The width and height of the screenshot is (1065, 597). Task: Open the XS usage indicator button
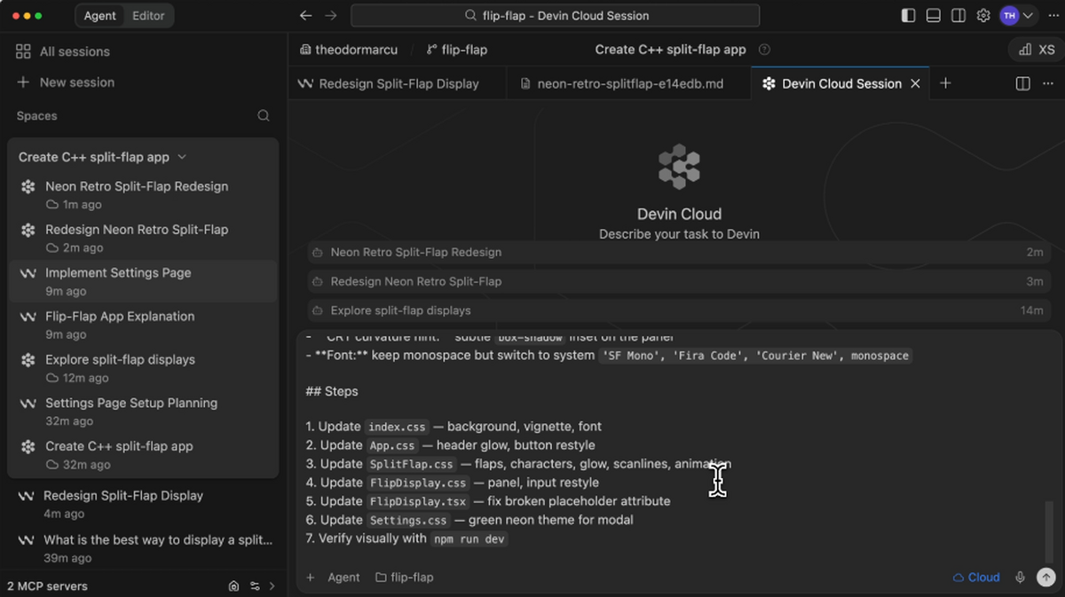tap(1037, 50)
